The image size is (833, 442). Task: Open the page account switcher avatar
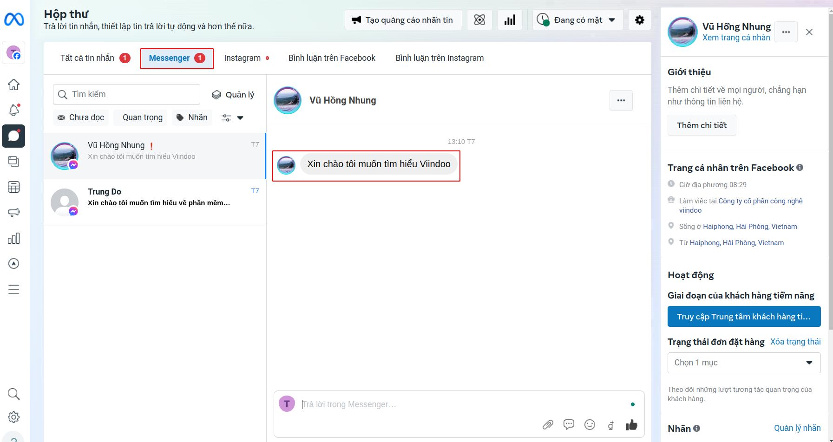pyautogui.click(x=13, y=52)
